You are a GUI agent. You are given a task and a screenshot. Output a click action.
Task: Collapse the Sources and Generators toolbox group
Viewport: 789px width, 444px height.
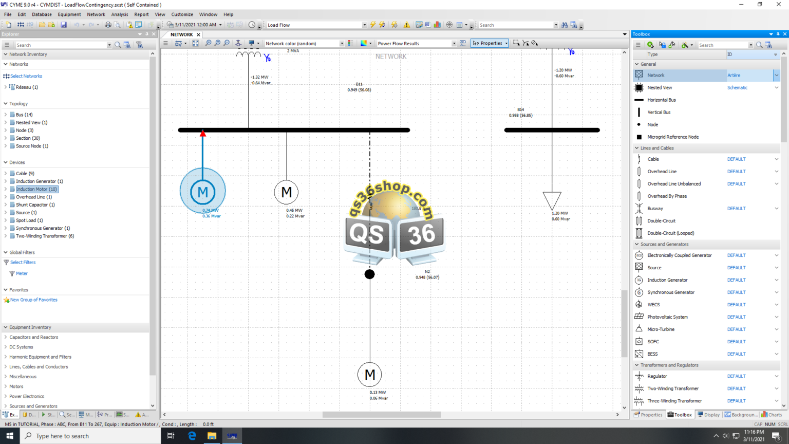(637, 244)
